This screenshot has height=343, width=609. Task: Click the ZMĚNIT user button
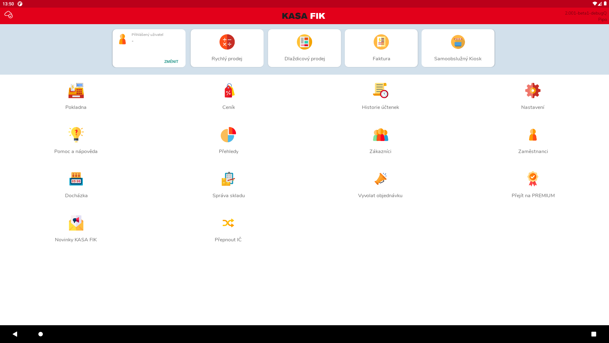pyautogui.click(x=171, y=62)
